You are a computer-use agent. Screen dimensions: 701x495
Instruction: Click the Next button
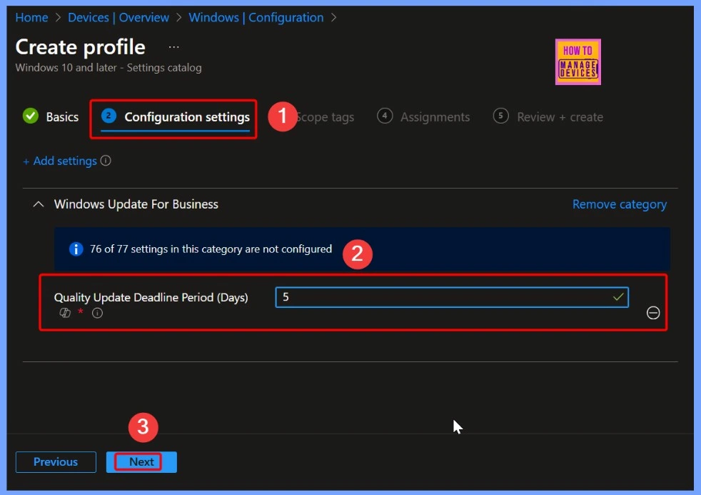(x=141, y=462)
